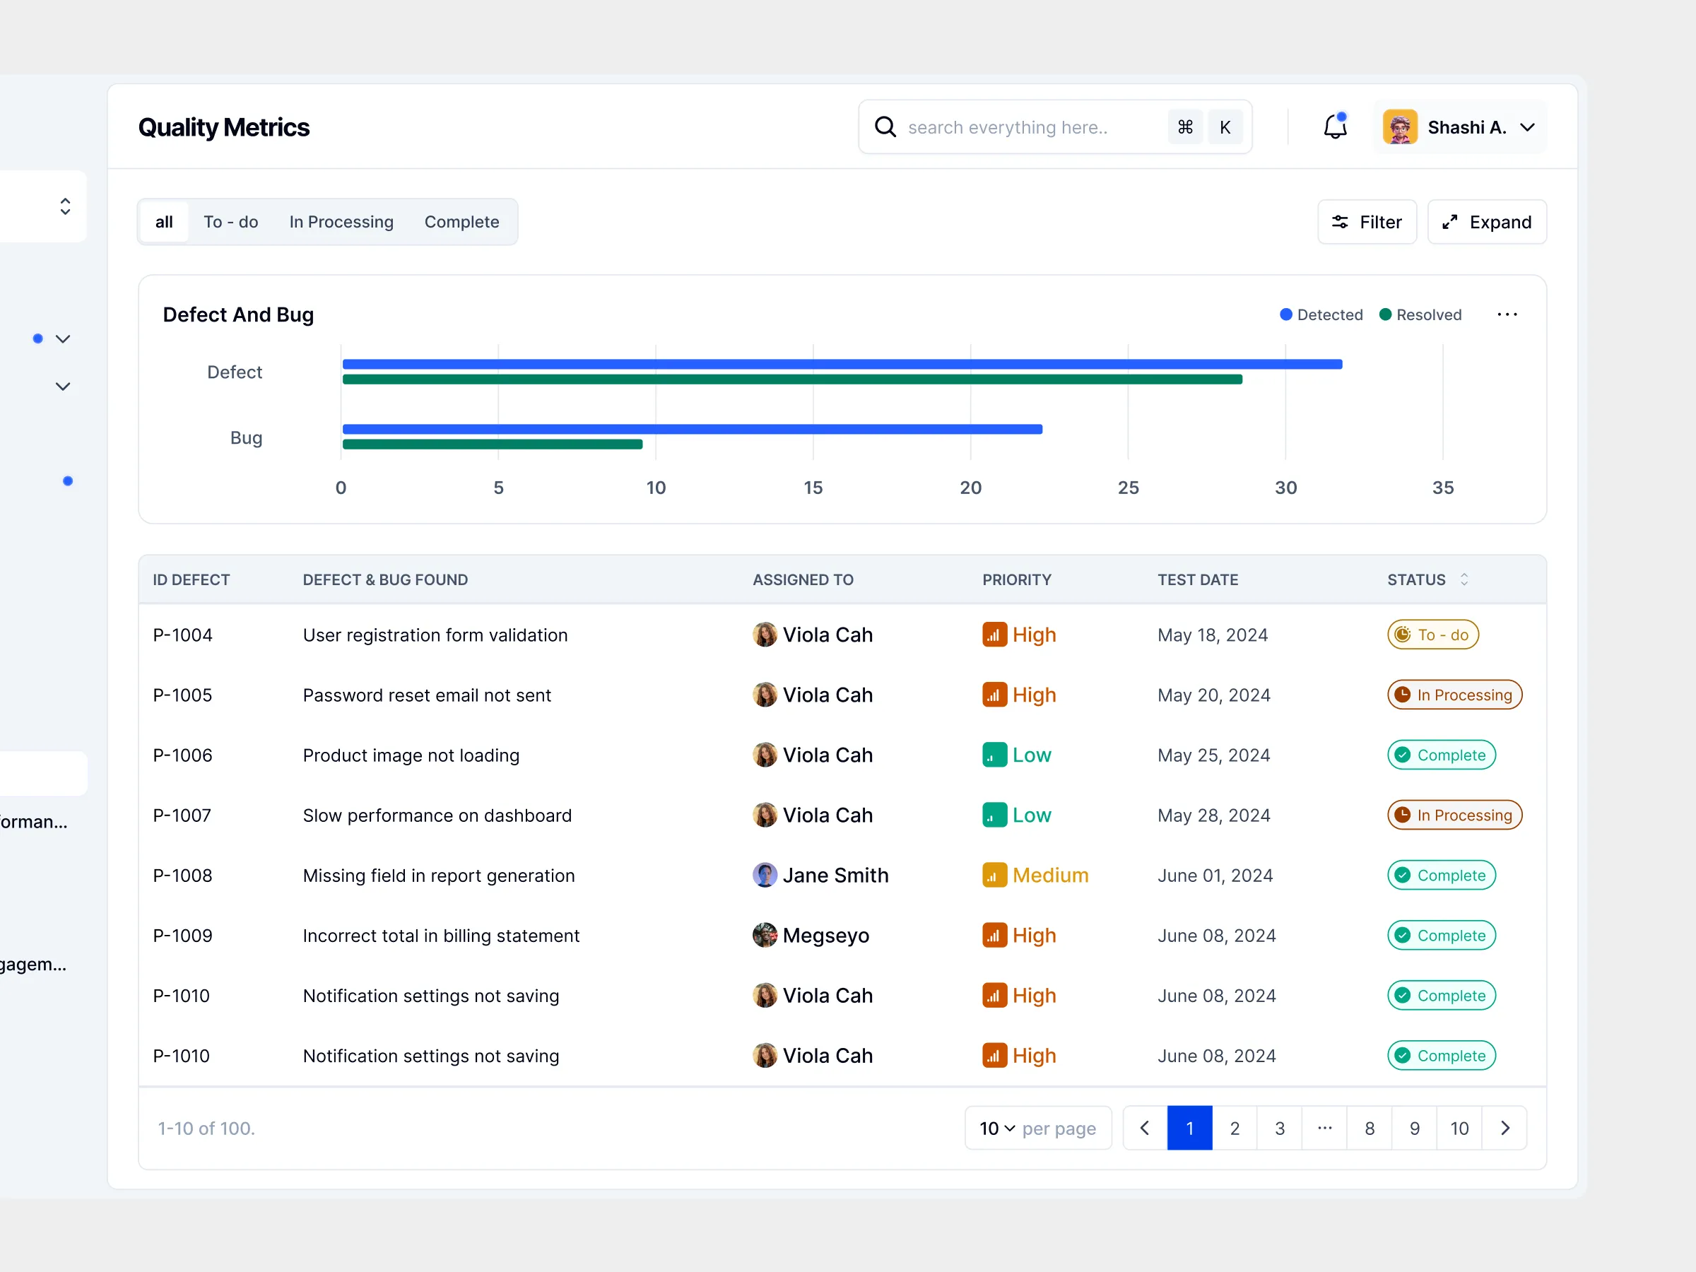This screenshot has width=1696, height=1272.
Task: Click the Status column sort arrows
Action: pyautogui.click(x=1464, y=579)
